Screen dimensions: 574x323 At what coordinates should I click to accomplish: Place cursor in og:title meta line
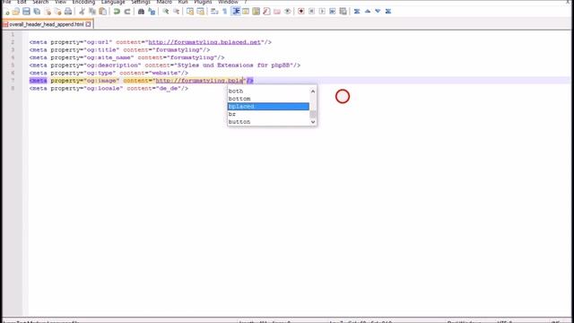pos(119,50)
